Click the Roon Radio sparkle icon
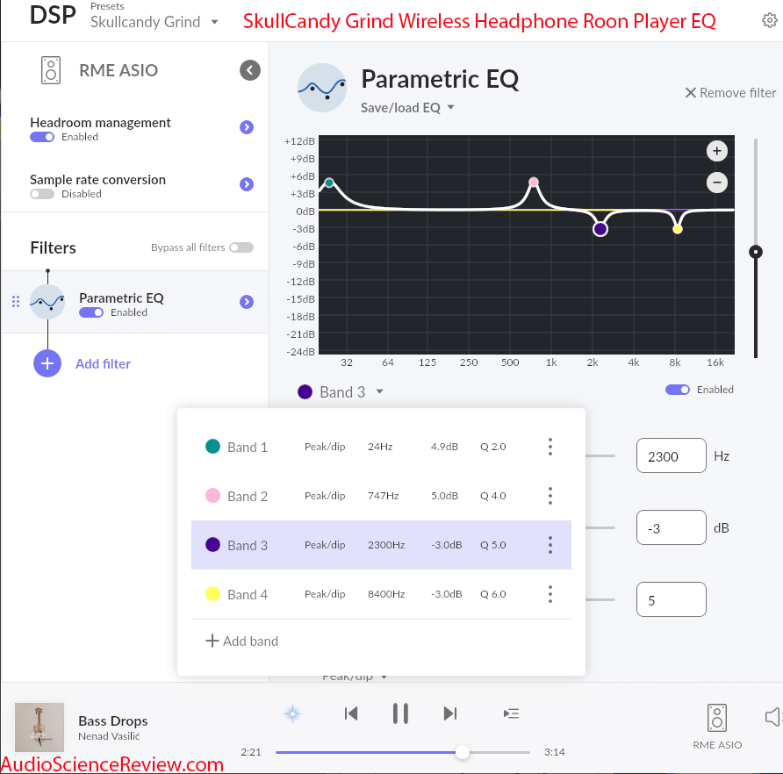 [x=292, y=713]
